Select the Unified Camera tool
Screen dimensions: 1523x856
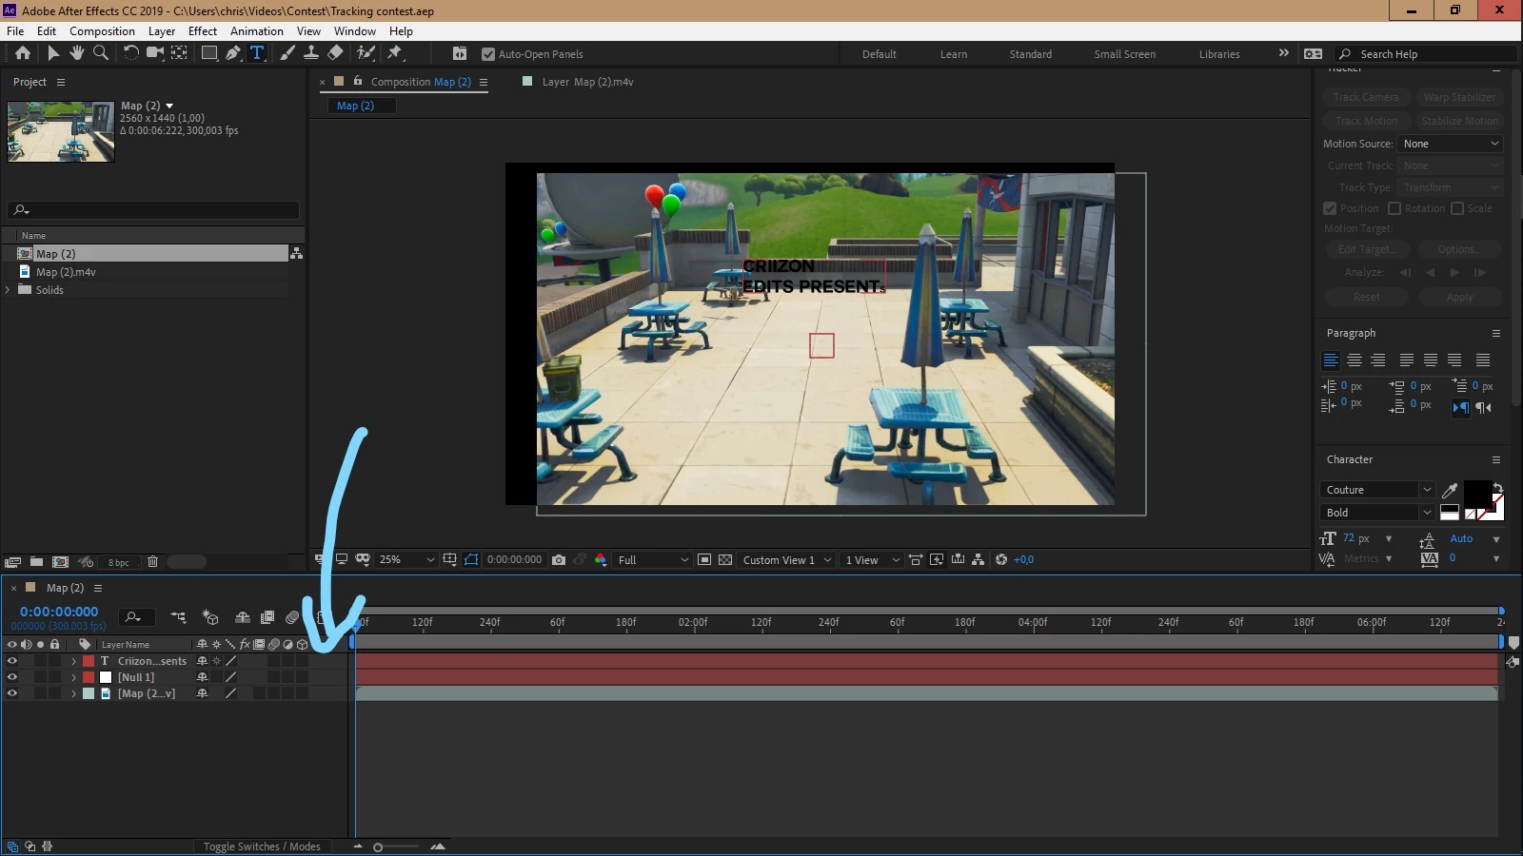pyautogui.click(x=154, y=53)
